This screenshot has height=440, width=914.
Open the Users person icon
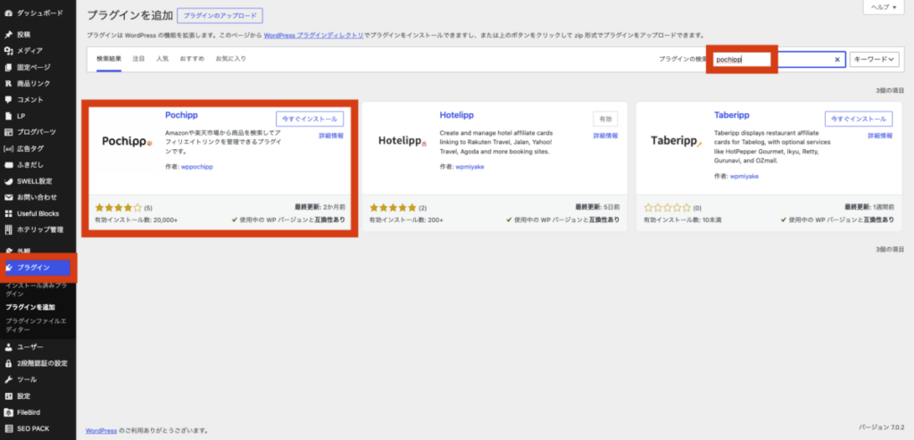tap(8, 347)
